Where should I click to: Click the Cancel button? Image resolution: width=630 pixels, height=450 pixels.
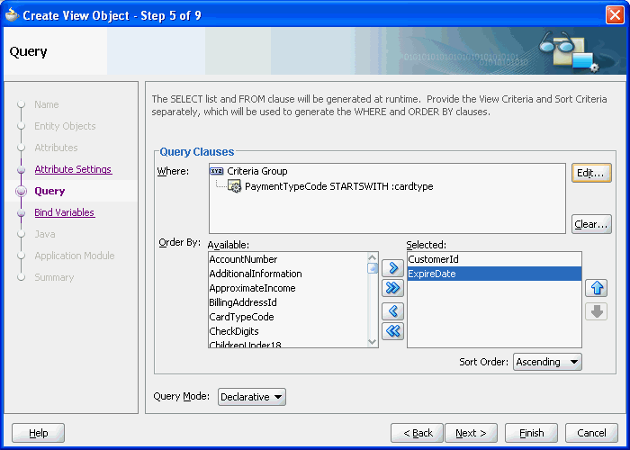[591, 433]
